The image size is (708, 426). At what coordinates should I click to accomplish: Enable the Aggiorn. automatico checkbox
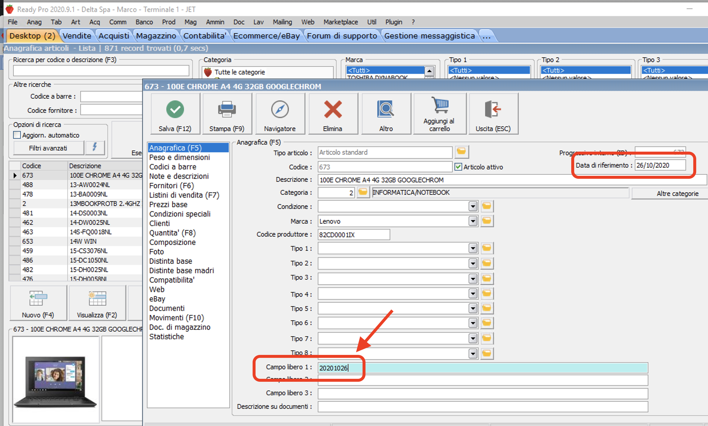(17, 135)
